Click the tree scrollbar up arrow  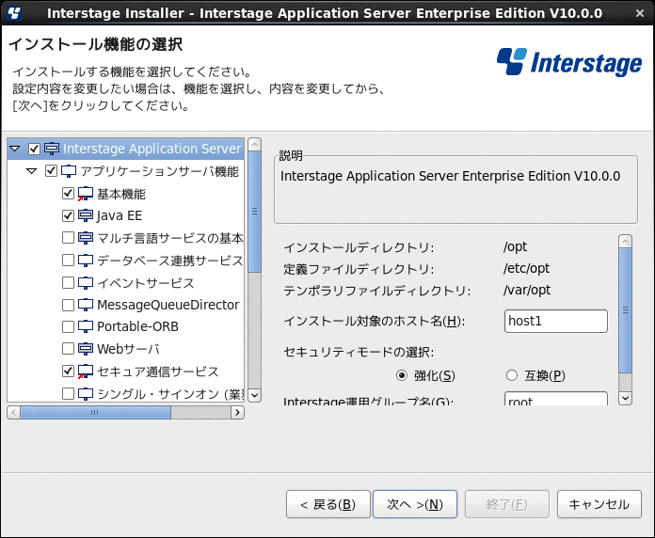(254, 145)
